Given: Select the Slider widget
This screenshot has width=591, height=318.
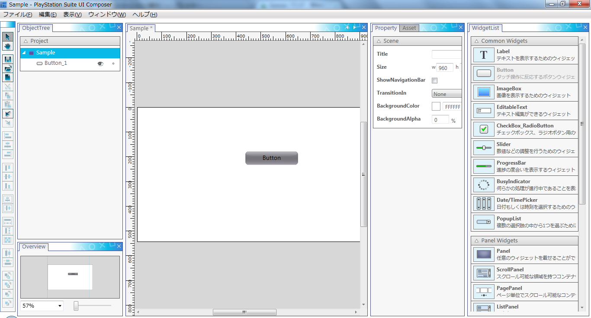Looking at the screenshot, I should click(525, 148).
